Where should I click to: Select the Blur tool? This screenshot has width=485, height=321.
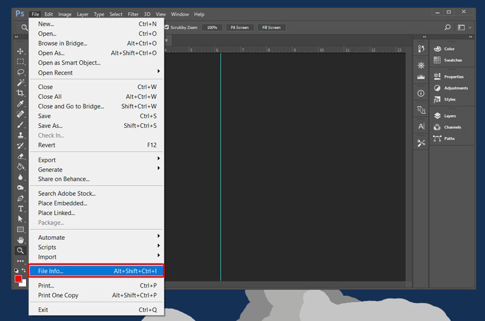click(x=21, y=177)
